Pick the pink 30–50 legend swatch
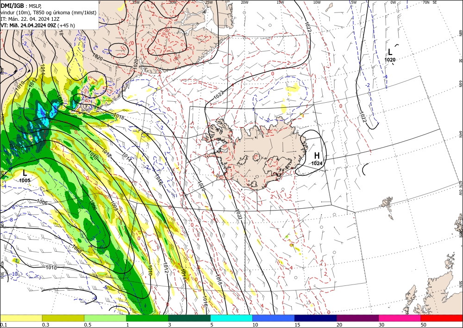Viewport: 463px width, 328px height. 400,318
